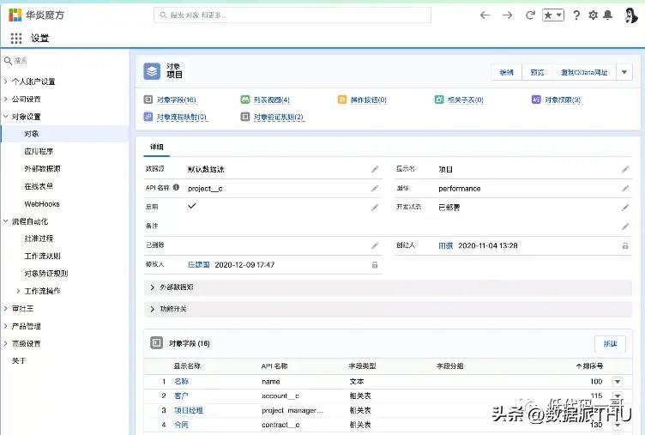The height and width of the screenshot is (435, 645).
Task: Click the sidebar search field
Action: pos(66,61)
